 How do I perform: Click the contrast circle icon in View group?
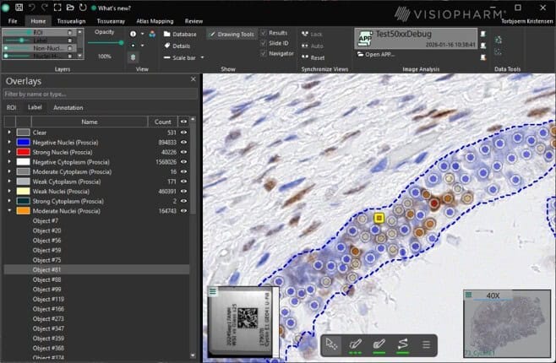click(133, 34)
